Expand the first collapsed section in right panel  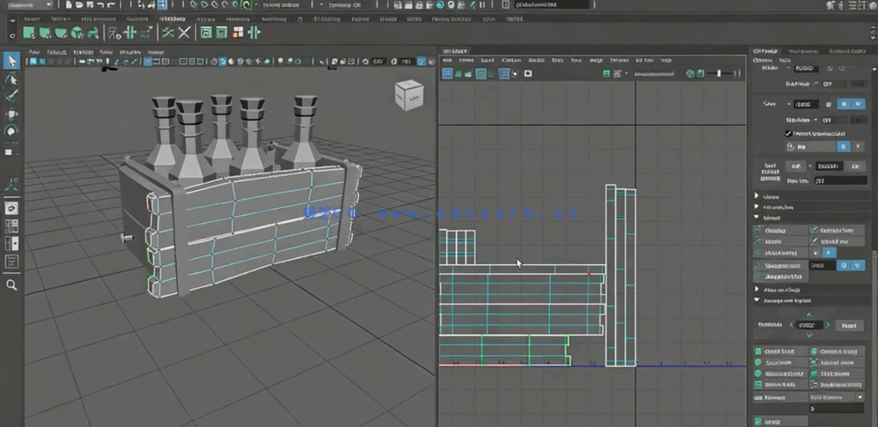pyautogui.click(x=757, y=196)
